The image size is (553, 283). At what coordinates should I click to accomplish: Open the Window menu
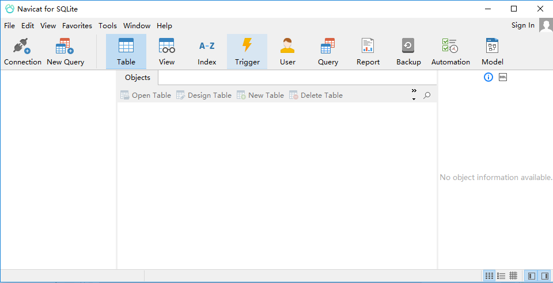(x=137, y=26)
